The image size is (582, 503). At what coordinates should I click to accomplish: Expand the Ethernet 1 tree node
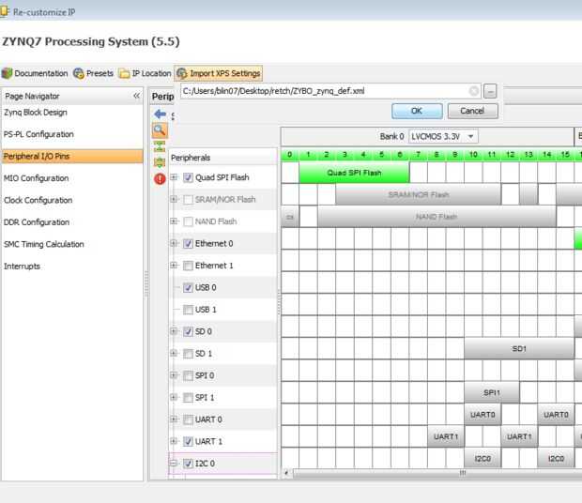[x=174, y=266]
